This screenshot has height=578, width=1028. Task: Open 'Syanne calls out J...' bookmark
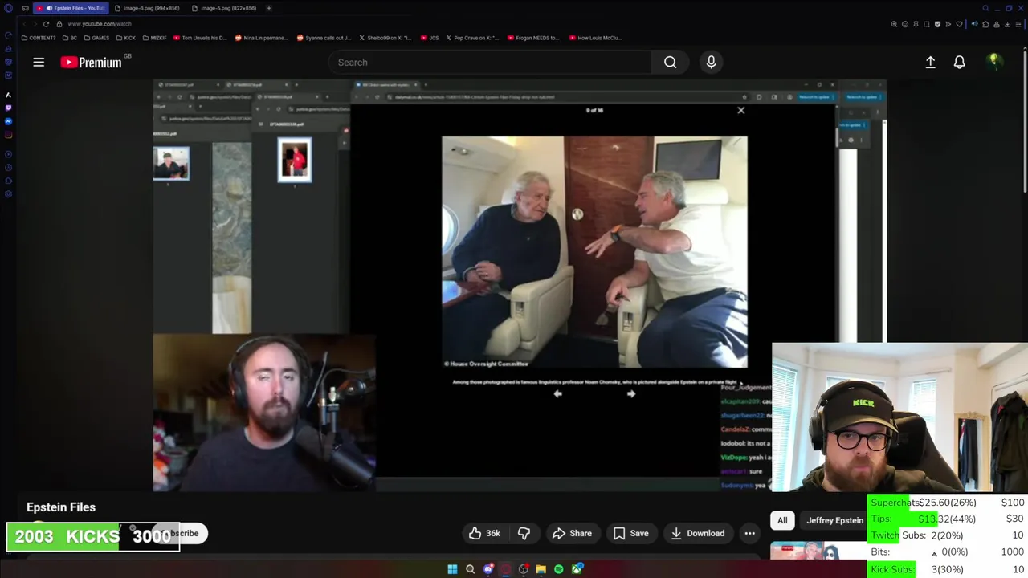pyautogui.click(x=324, y=38)
